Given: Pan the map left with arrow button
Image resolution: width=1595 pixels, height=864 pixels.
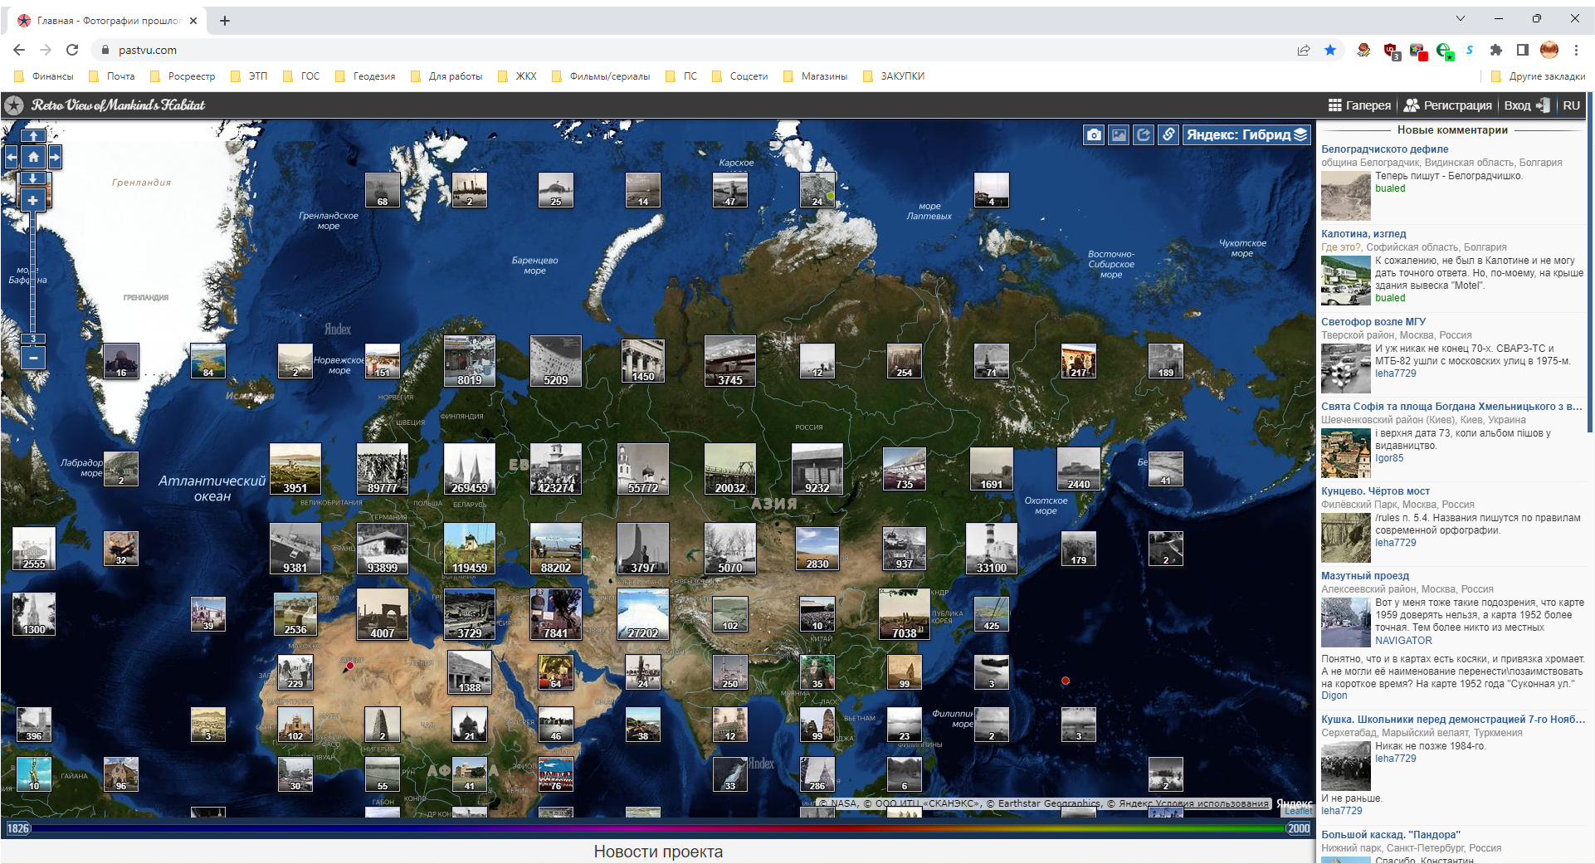Looking at the screenshot, I should click(11, 157).
